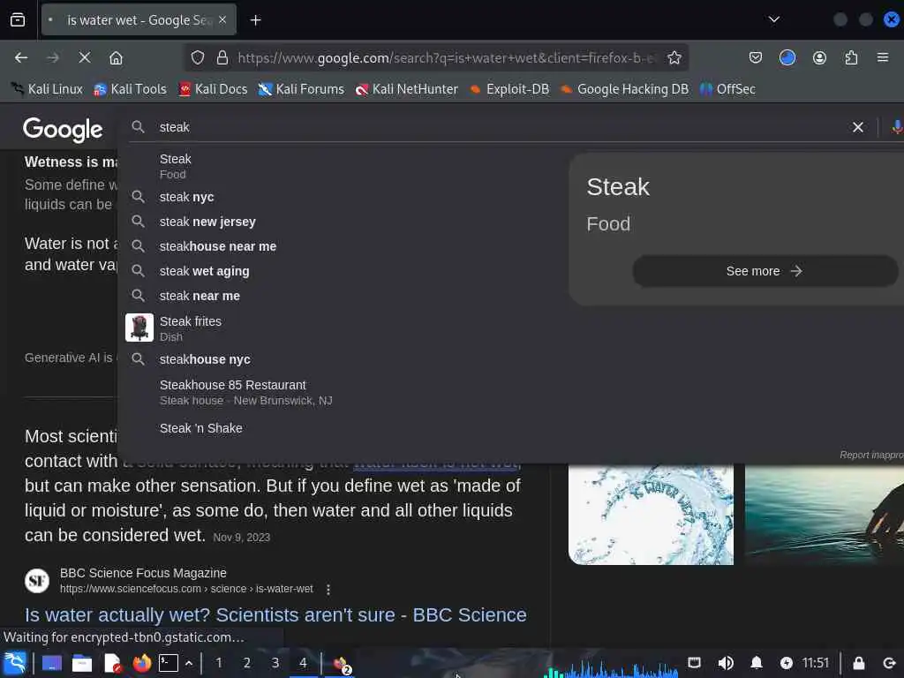Click the volume speaker tray icon
The height and width of the screenshot is (678, 904).
tap(726, 663)
